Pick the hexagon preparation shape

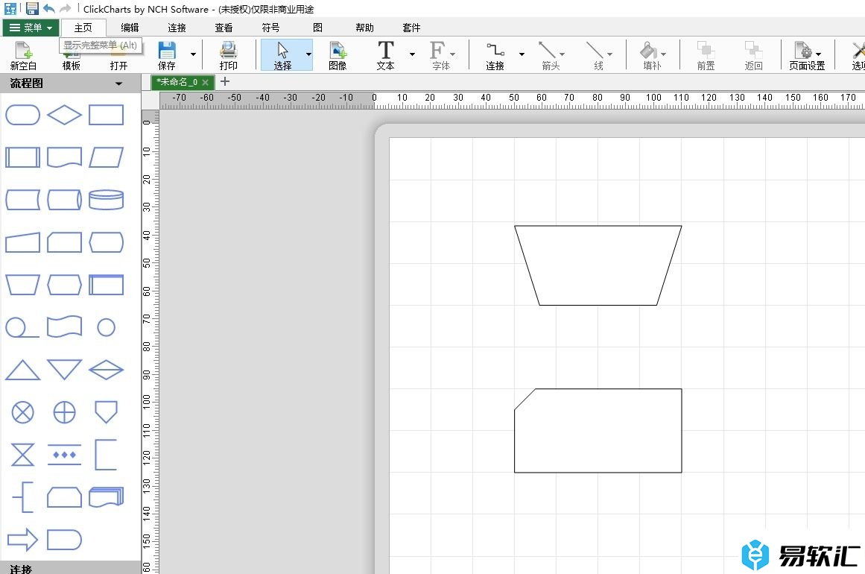click(x=65, y=285)
